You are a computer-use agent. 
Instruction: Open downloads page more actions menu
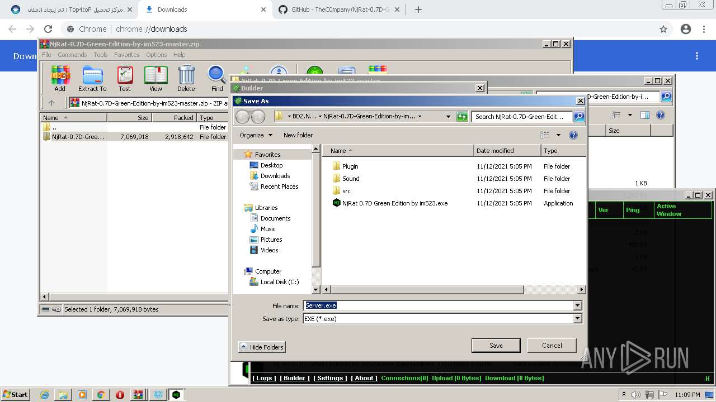tap(697, 56)
